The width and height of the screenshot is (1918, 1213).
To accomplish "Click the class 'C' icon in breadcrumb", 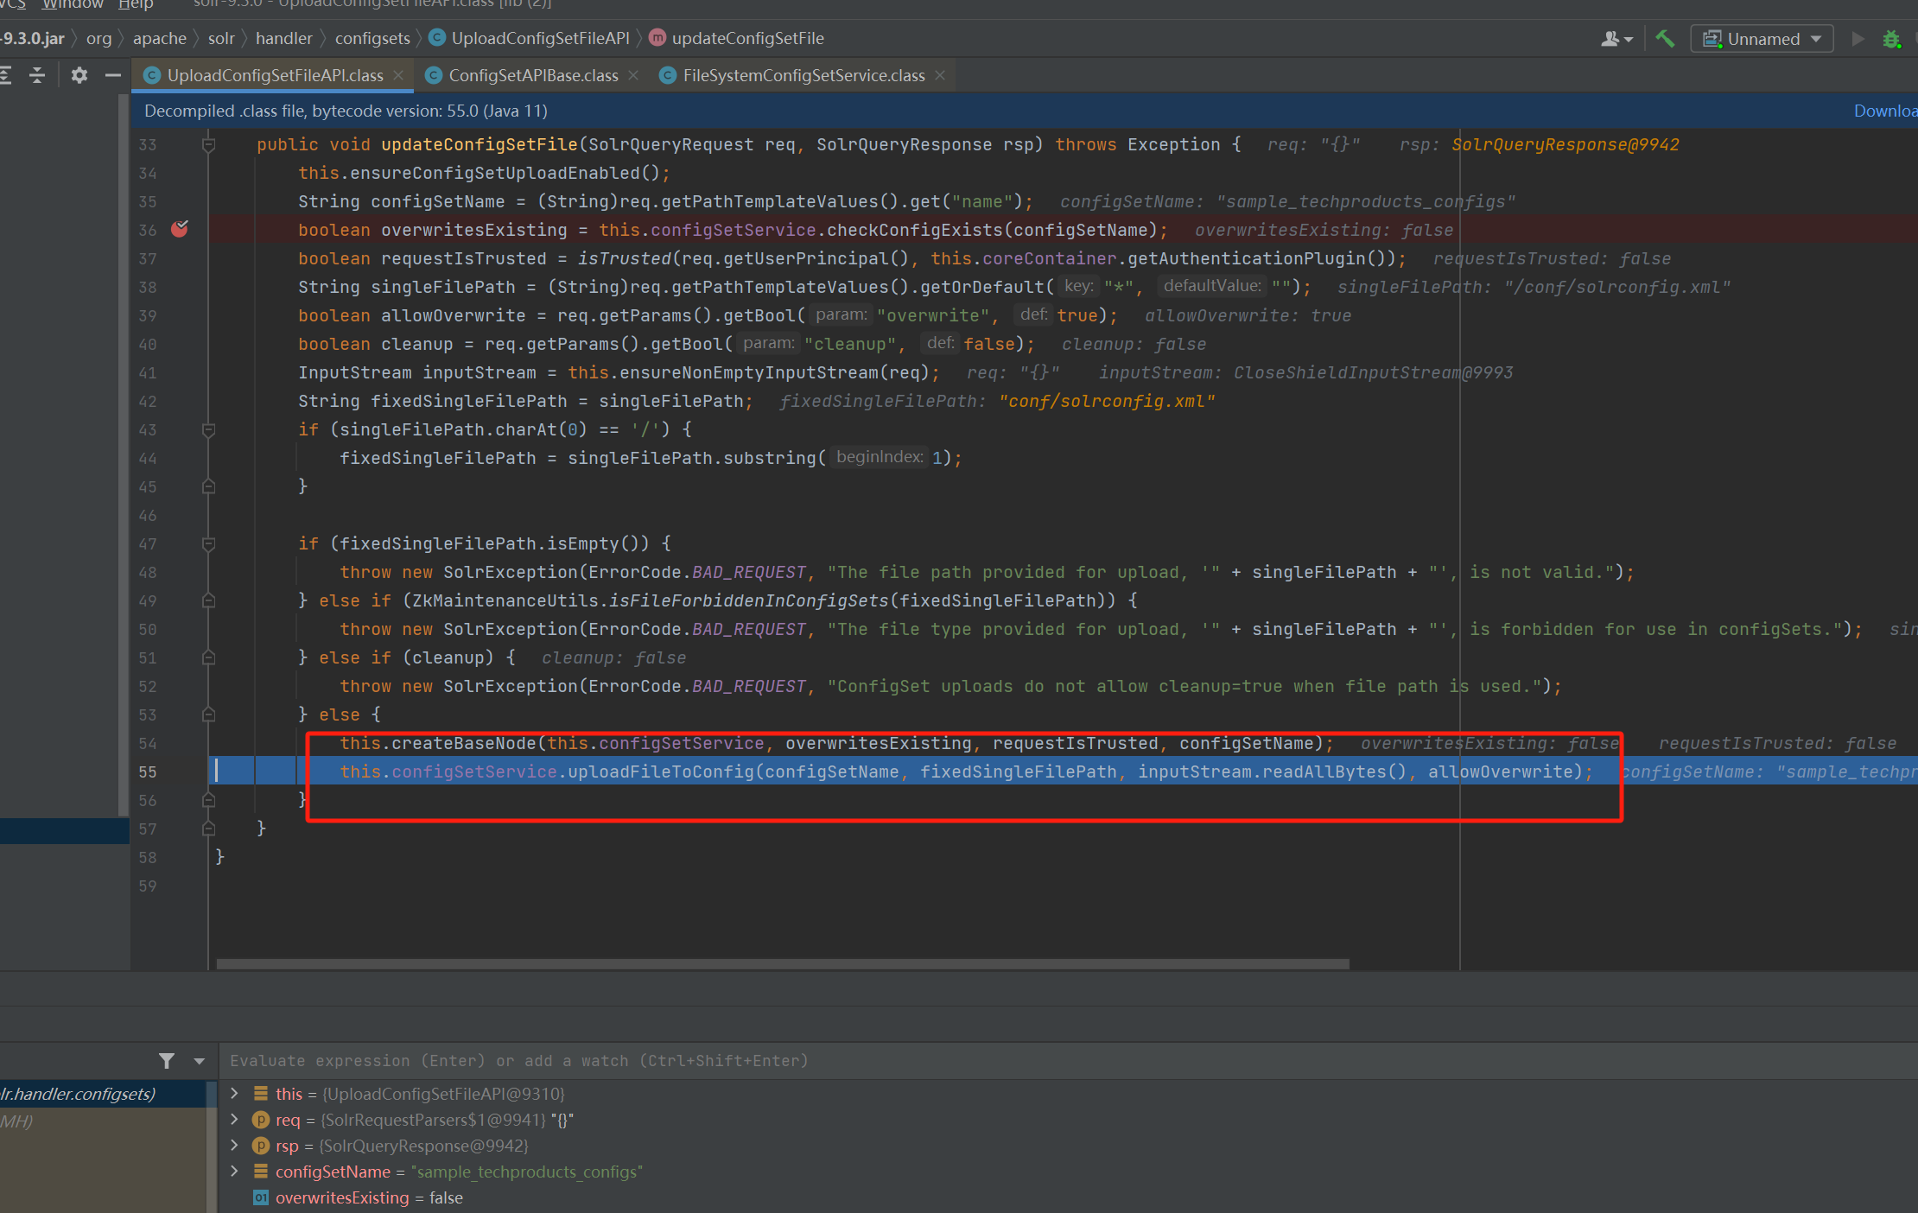I will 437,38.
